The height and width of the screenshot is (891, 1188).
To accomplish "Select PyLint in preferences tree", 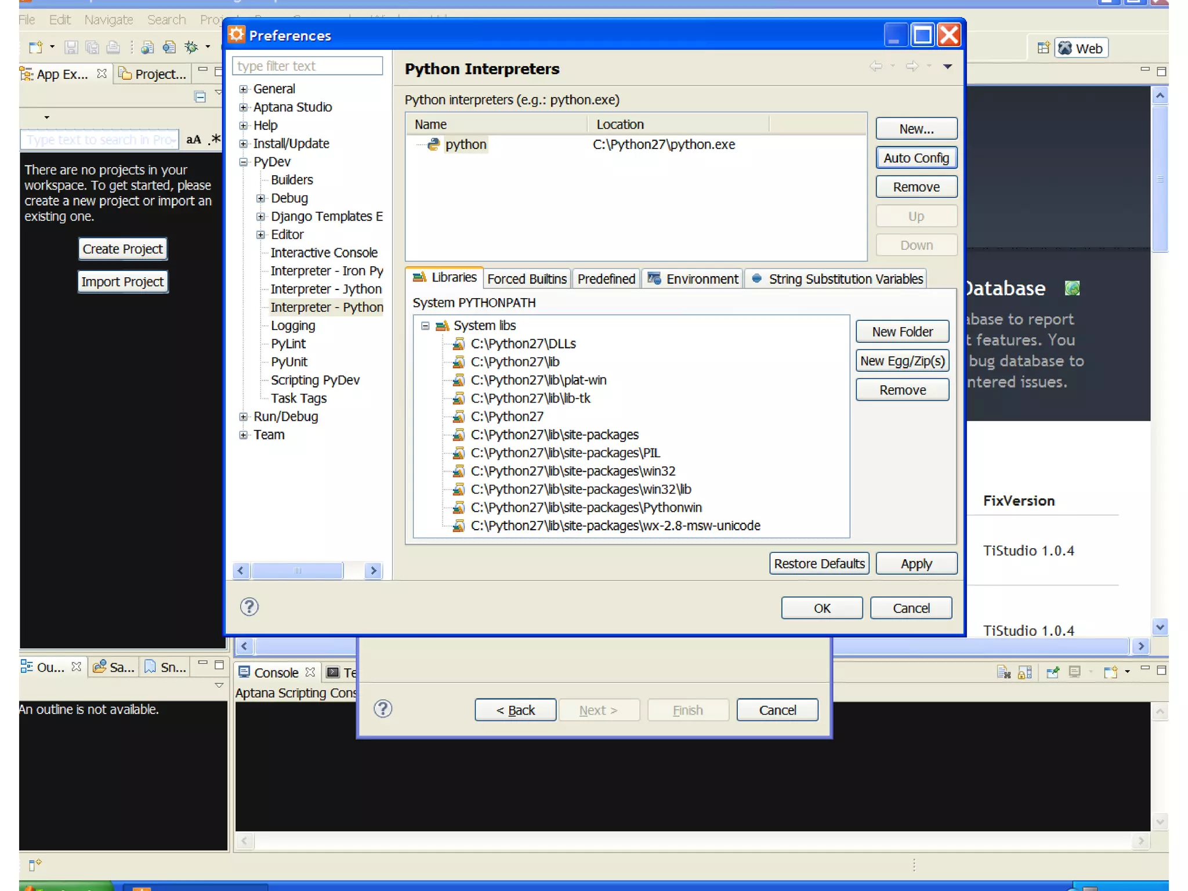I will (x=288, y=343).
